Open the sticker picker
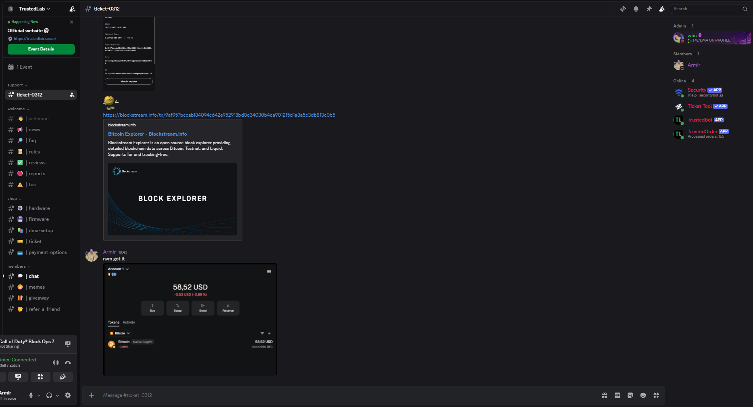The width and height of the screenshot is (753, 407). click(630, 395)
